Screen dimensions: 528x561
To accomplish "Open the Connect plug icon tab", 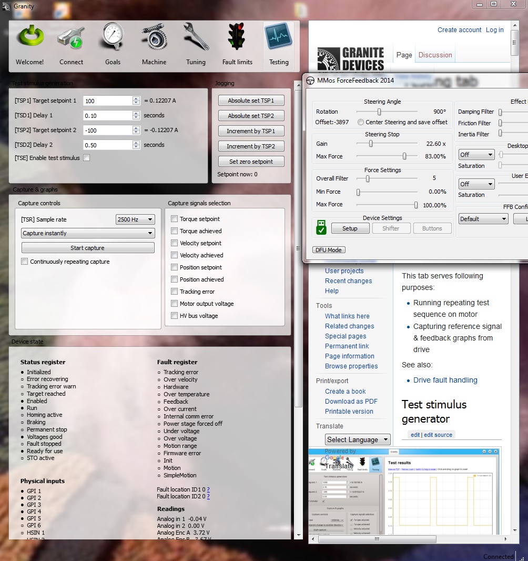I will click(71, 45).
